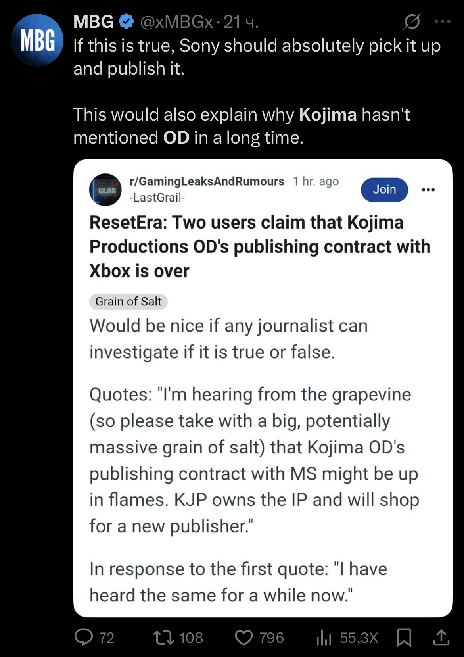
Task: Click the -LastGrail- username
Action: [157, 197]
